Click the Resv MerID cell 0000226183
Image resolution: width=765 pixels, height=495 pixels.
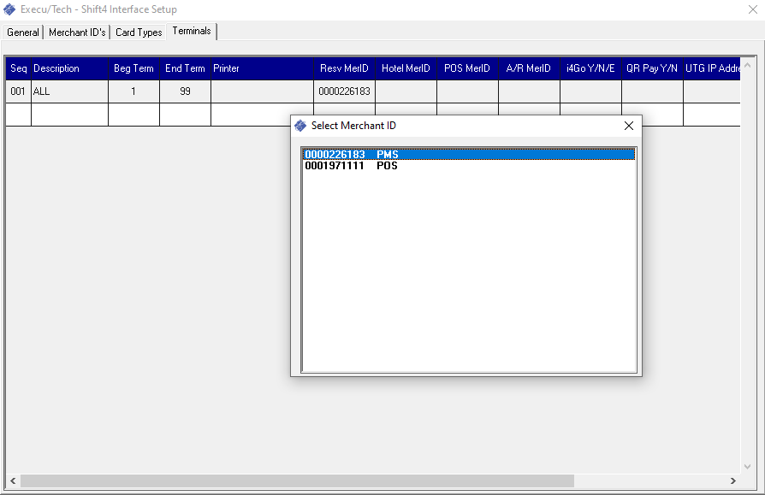click(345, 91)
